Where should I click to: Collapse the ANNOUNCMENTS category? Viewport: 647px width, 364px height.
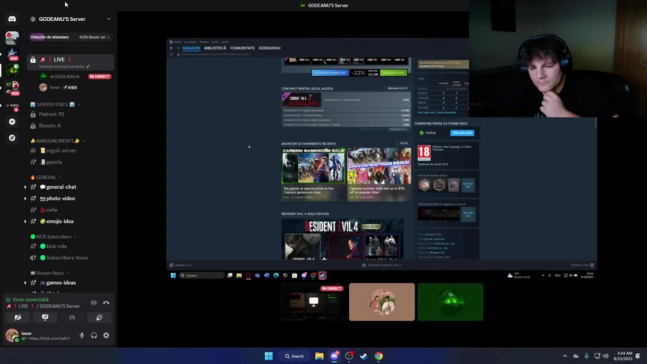pos(58,141)
